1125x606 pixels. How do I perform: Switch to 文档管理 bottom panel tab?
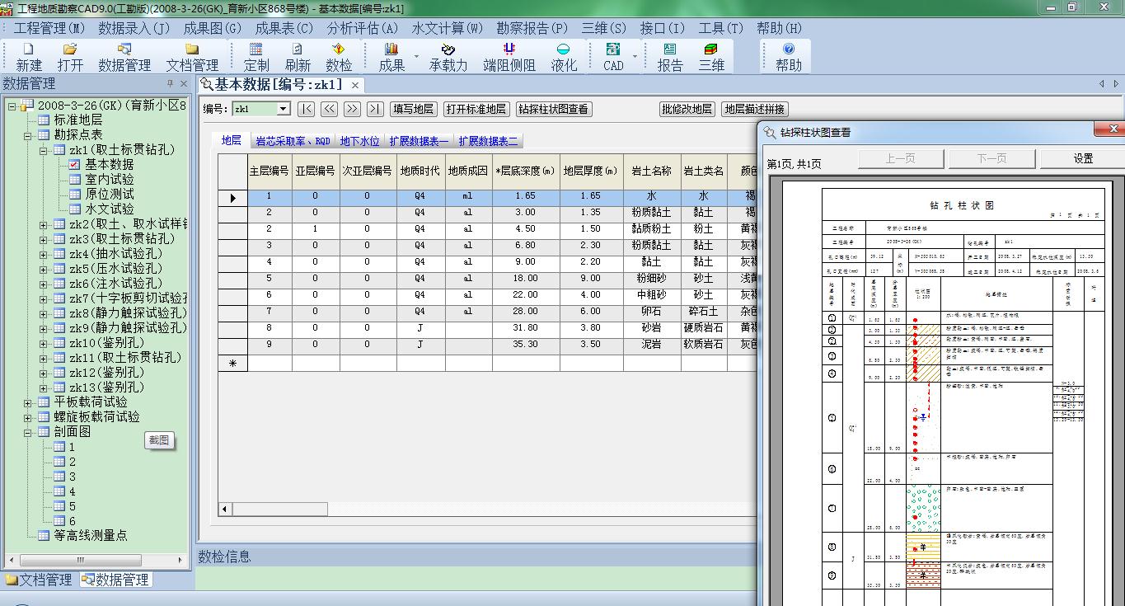tap(39, 580)
